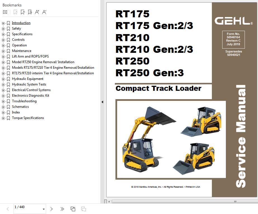Click the find bookmark icon

tap(30, 12)
